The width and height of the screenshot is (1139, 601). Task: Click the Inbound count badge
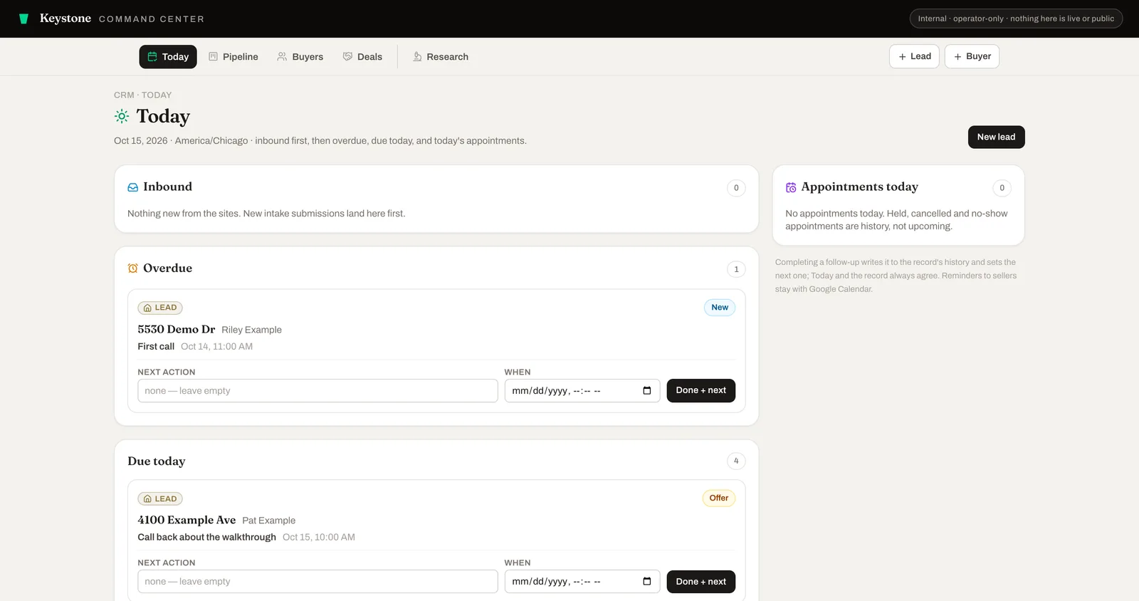click(x=736, y=188)
